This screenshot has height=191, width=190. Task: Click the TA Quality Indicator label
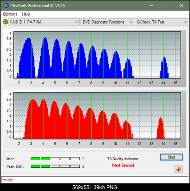click(123, 159)
